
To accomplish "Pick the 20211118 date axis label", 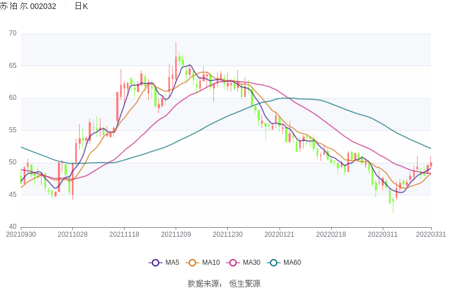I will click(124, 234).
